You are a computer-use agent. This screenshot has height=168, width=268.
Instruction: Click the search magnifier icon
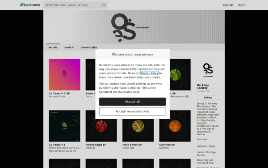pyautogui.click(x=104, y=5)
